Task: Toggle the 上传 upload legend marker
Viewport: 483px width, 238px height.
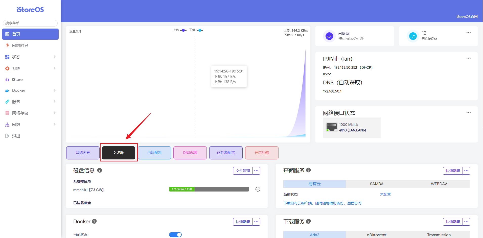Action: pos(183,30)
